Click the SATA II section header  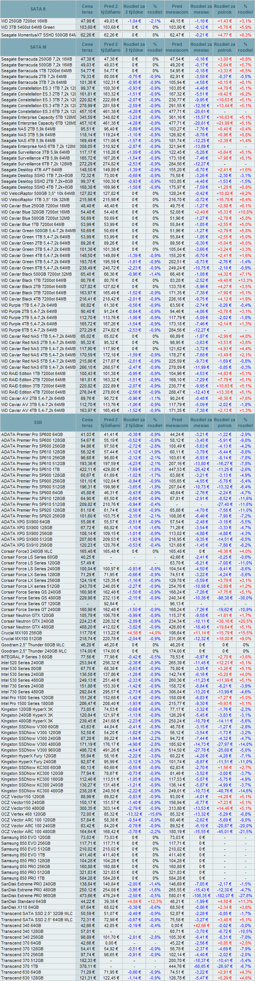point(38,9)
